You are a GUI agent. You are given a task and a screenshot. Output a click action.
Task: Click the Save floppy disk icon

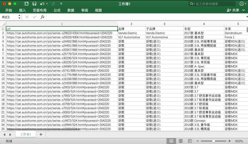pos(34,4)
